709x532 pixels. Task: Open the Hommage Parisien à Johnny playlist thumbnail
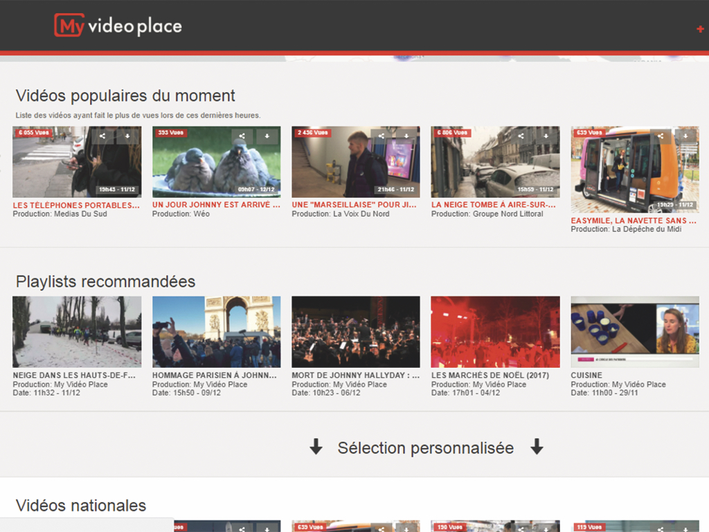pyautogui.click(x=216, y=332)
